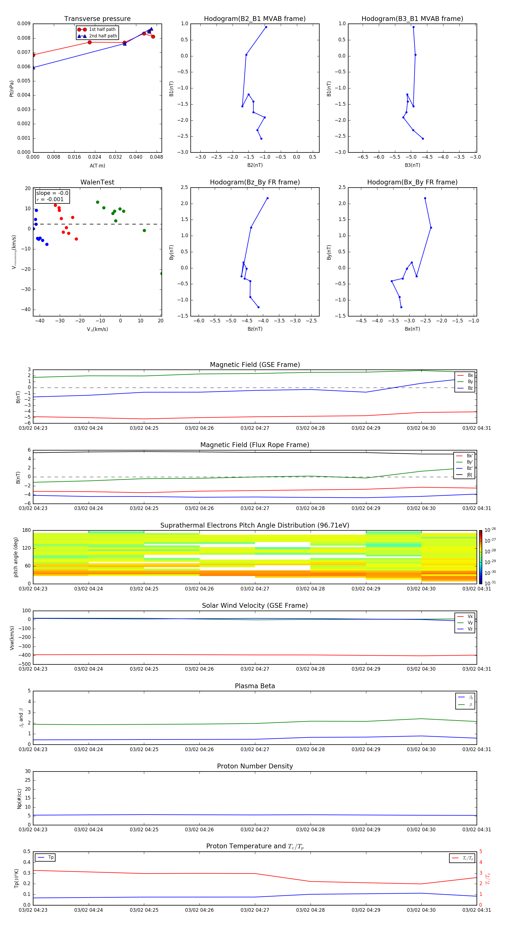The height and width of the screenshot is (935, 510).
Task: Select 'By' in the GSE magnetic field legend
Action: [465, 382]
